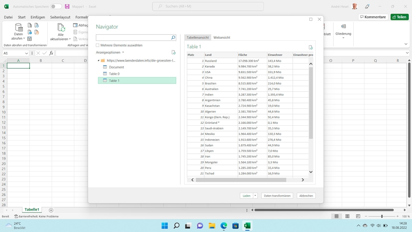Open the dropdown arrow next to Laden
The width and height of the screenshot is (412, 232).
(x=255, y=196)
